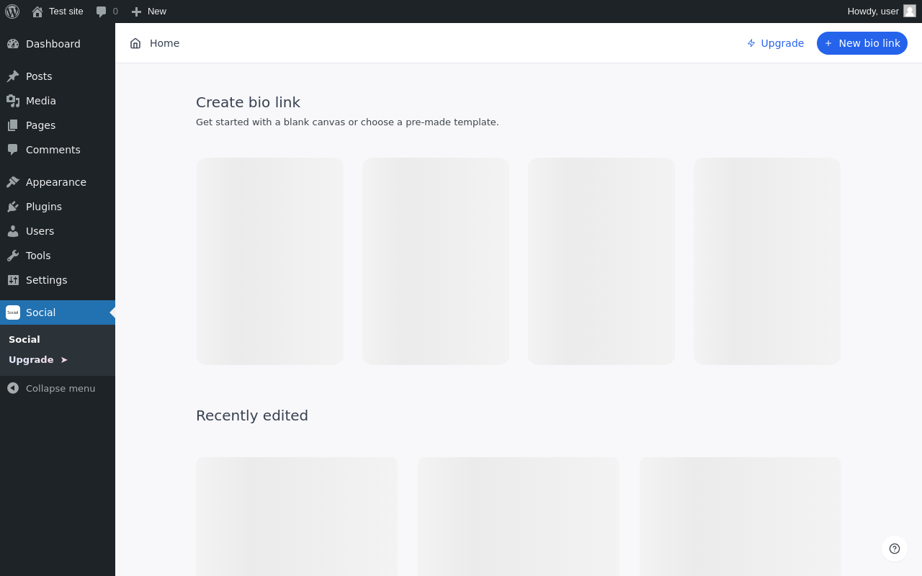Open the Plugins menu item
Screen dimensions: 922x576
pos(58,207)
